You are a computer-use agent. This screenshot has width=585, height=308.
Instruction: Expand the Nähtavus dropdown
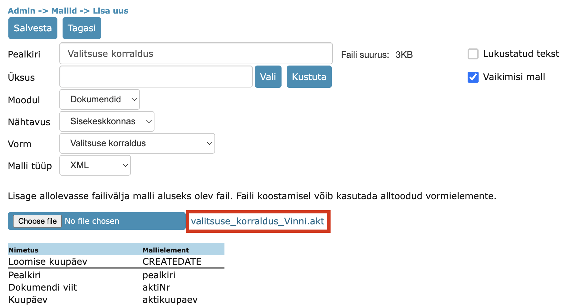107,121
